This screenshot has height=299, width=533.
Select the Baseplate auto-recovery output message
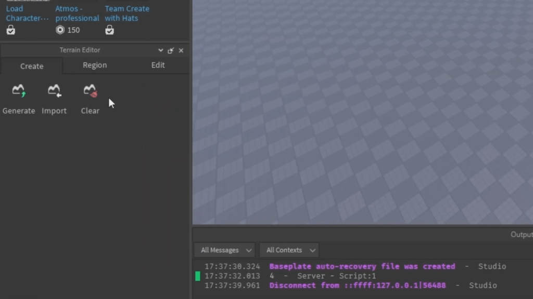[x=362, y=266]
